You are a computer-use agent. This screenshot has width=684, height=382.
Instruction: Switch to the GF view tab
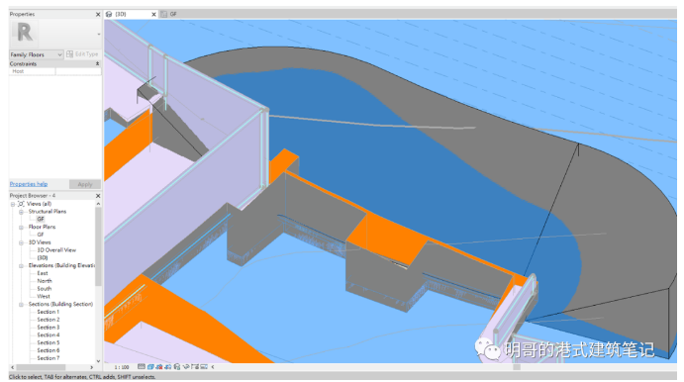[x=173, y=14]
